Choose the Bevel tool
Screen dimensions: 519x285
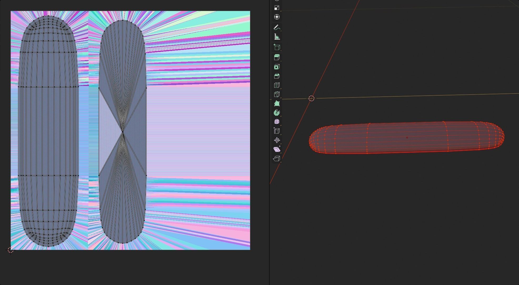pyautogui.click(x=277, y=76)
